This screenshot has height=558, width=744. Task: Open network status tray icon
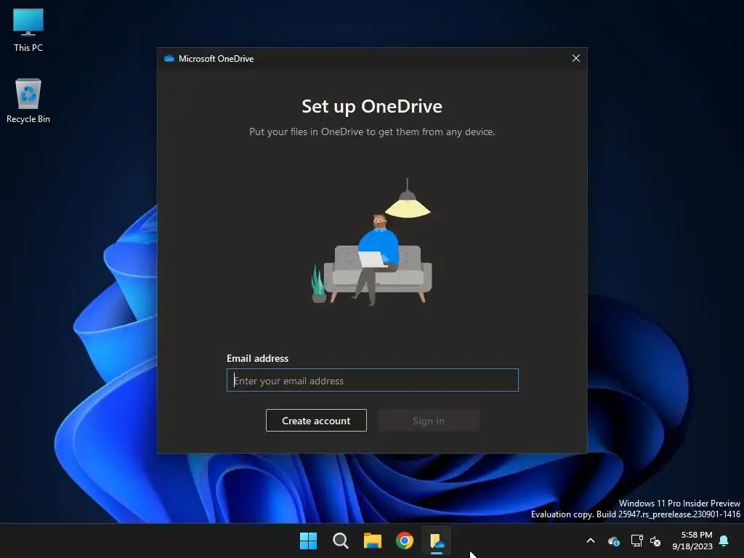pyautogui.click(x=636, y=541)
